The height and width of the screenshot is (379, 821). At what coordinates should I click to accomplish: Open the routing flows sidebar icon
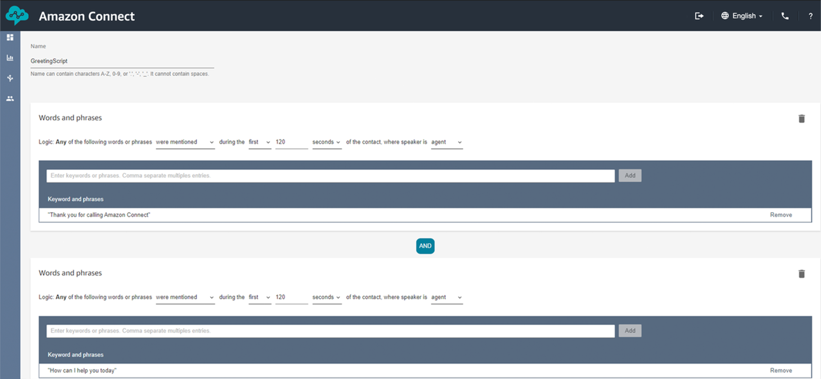tap(10, 78)
